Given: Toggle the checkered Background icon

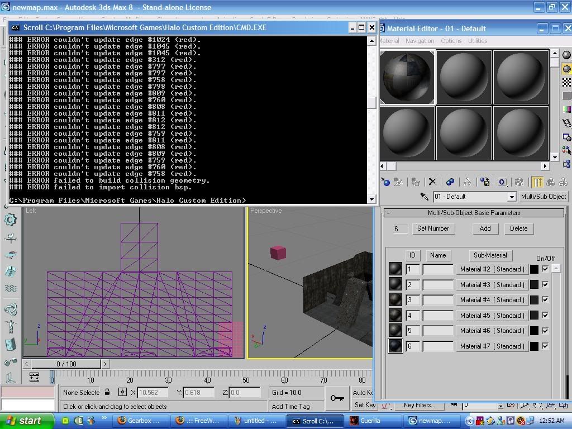Looking at the screenshot, I should [566, 82].
